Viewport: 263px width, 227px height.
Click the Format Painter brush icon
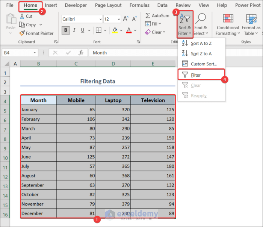point(22,33)
